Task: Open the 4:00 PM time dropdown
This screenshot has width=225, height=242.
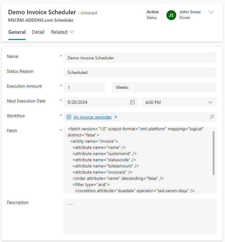Action: click(x=179, y=102)
